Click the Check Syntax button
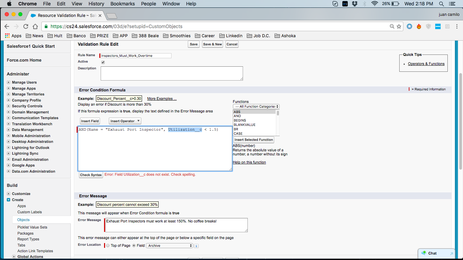This screenshot has width=463, height=260. [91, 175]
